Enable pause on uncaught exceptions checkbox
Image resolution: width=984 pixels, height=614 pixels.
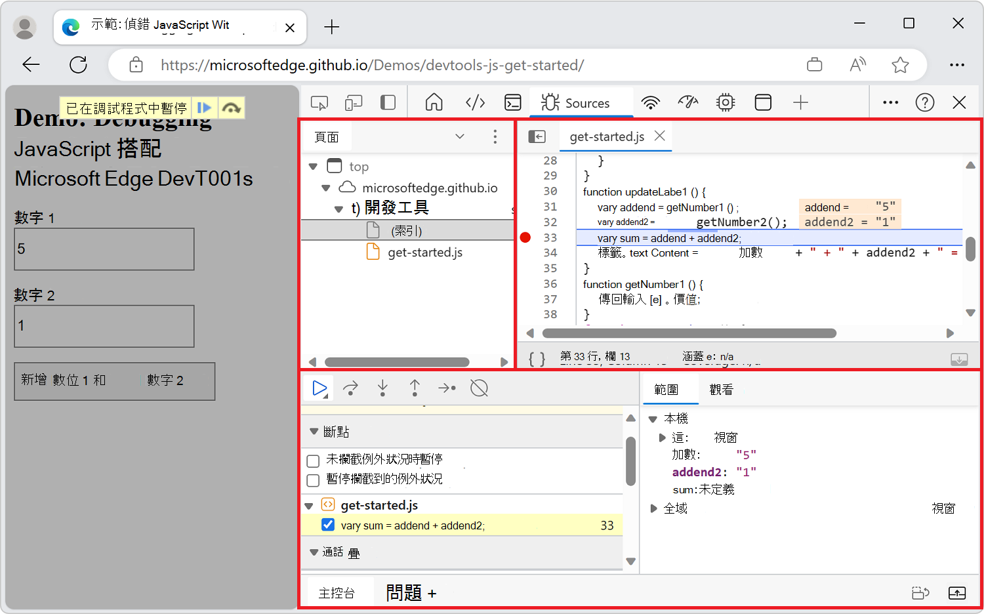coord(313,460)
